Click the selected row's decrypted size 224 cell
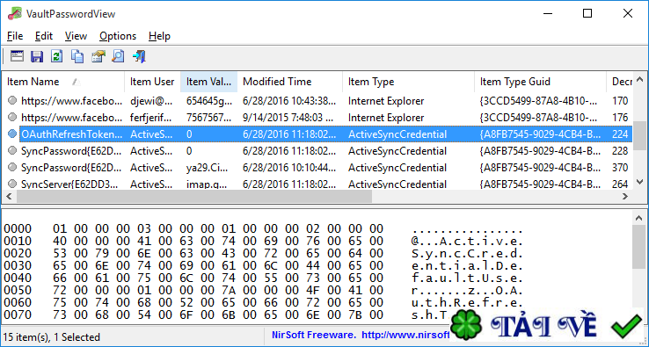649x347 pixels. click(x=620, y=134)
